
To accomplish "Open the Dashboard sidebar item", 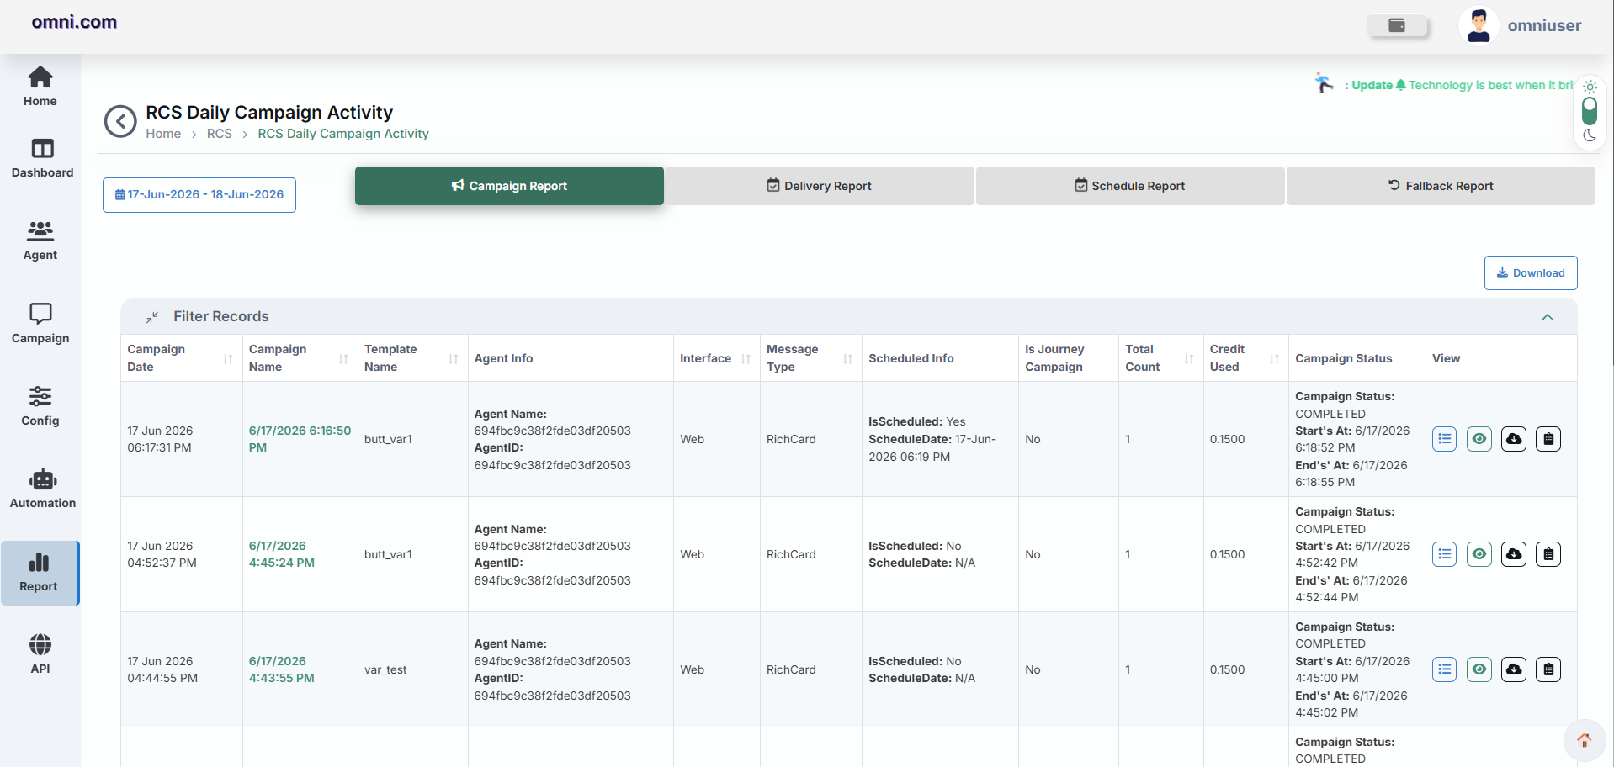I will (x=42, y=159).
